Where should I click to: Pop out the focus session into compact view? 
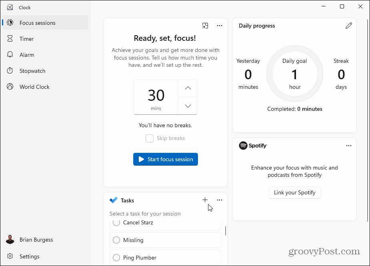point(205,25)
